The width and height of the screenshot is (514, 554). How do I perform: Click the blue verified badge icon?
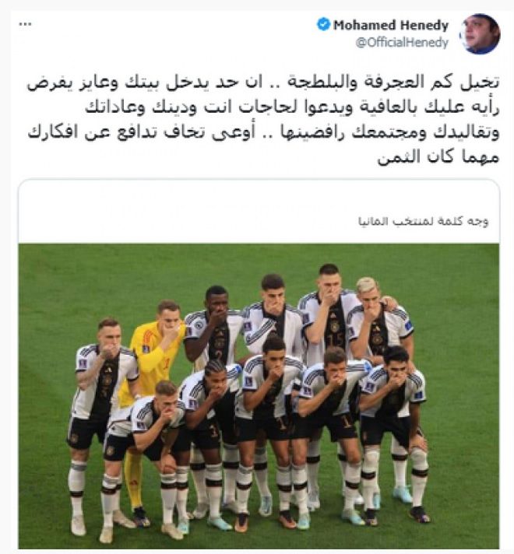(323, 25)
